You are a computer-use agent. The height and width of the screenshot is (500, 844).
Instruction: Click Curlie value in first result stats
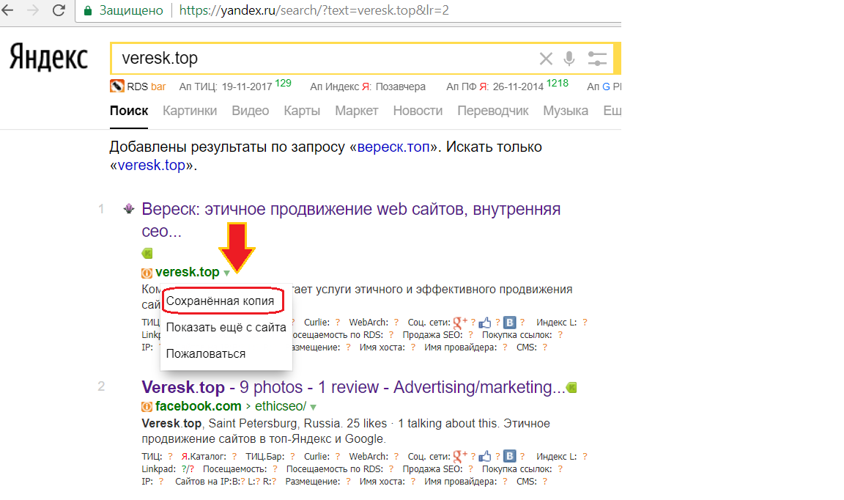pos(338,322)
